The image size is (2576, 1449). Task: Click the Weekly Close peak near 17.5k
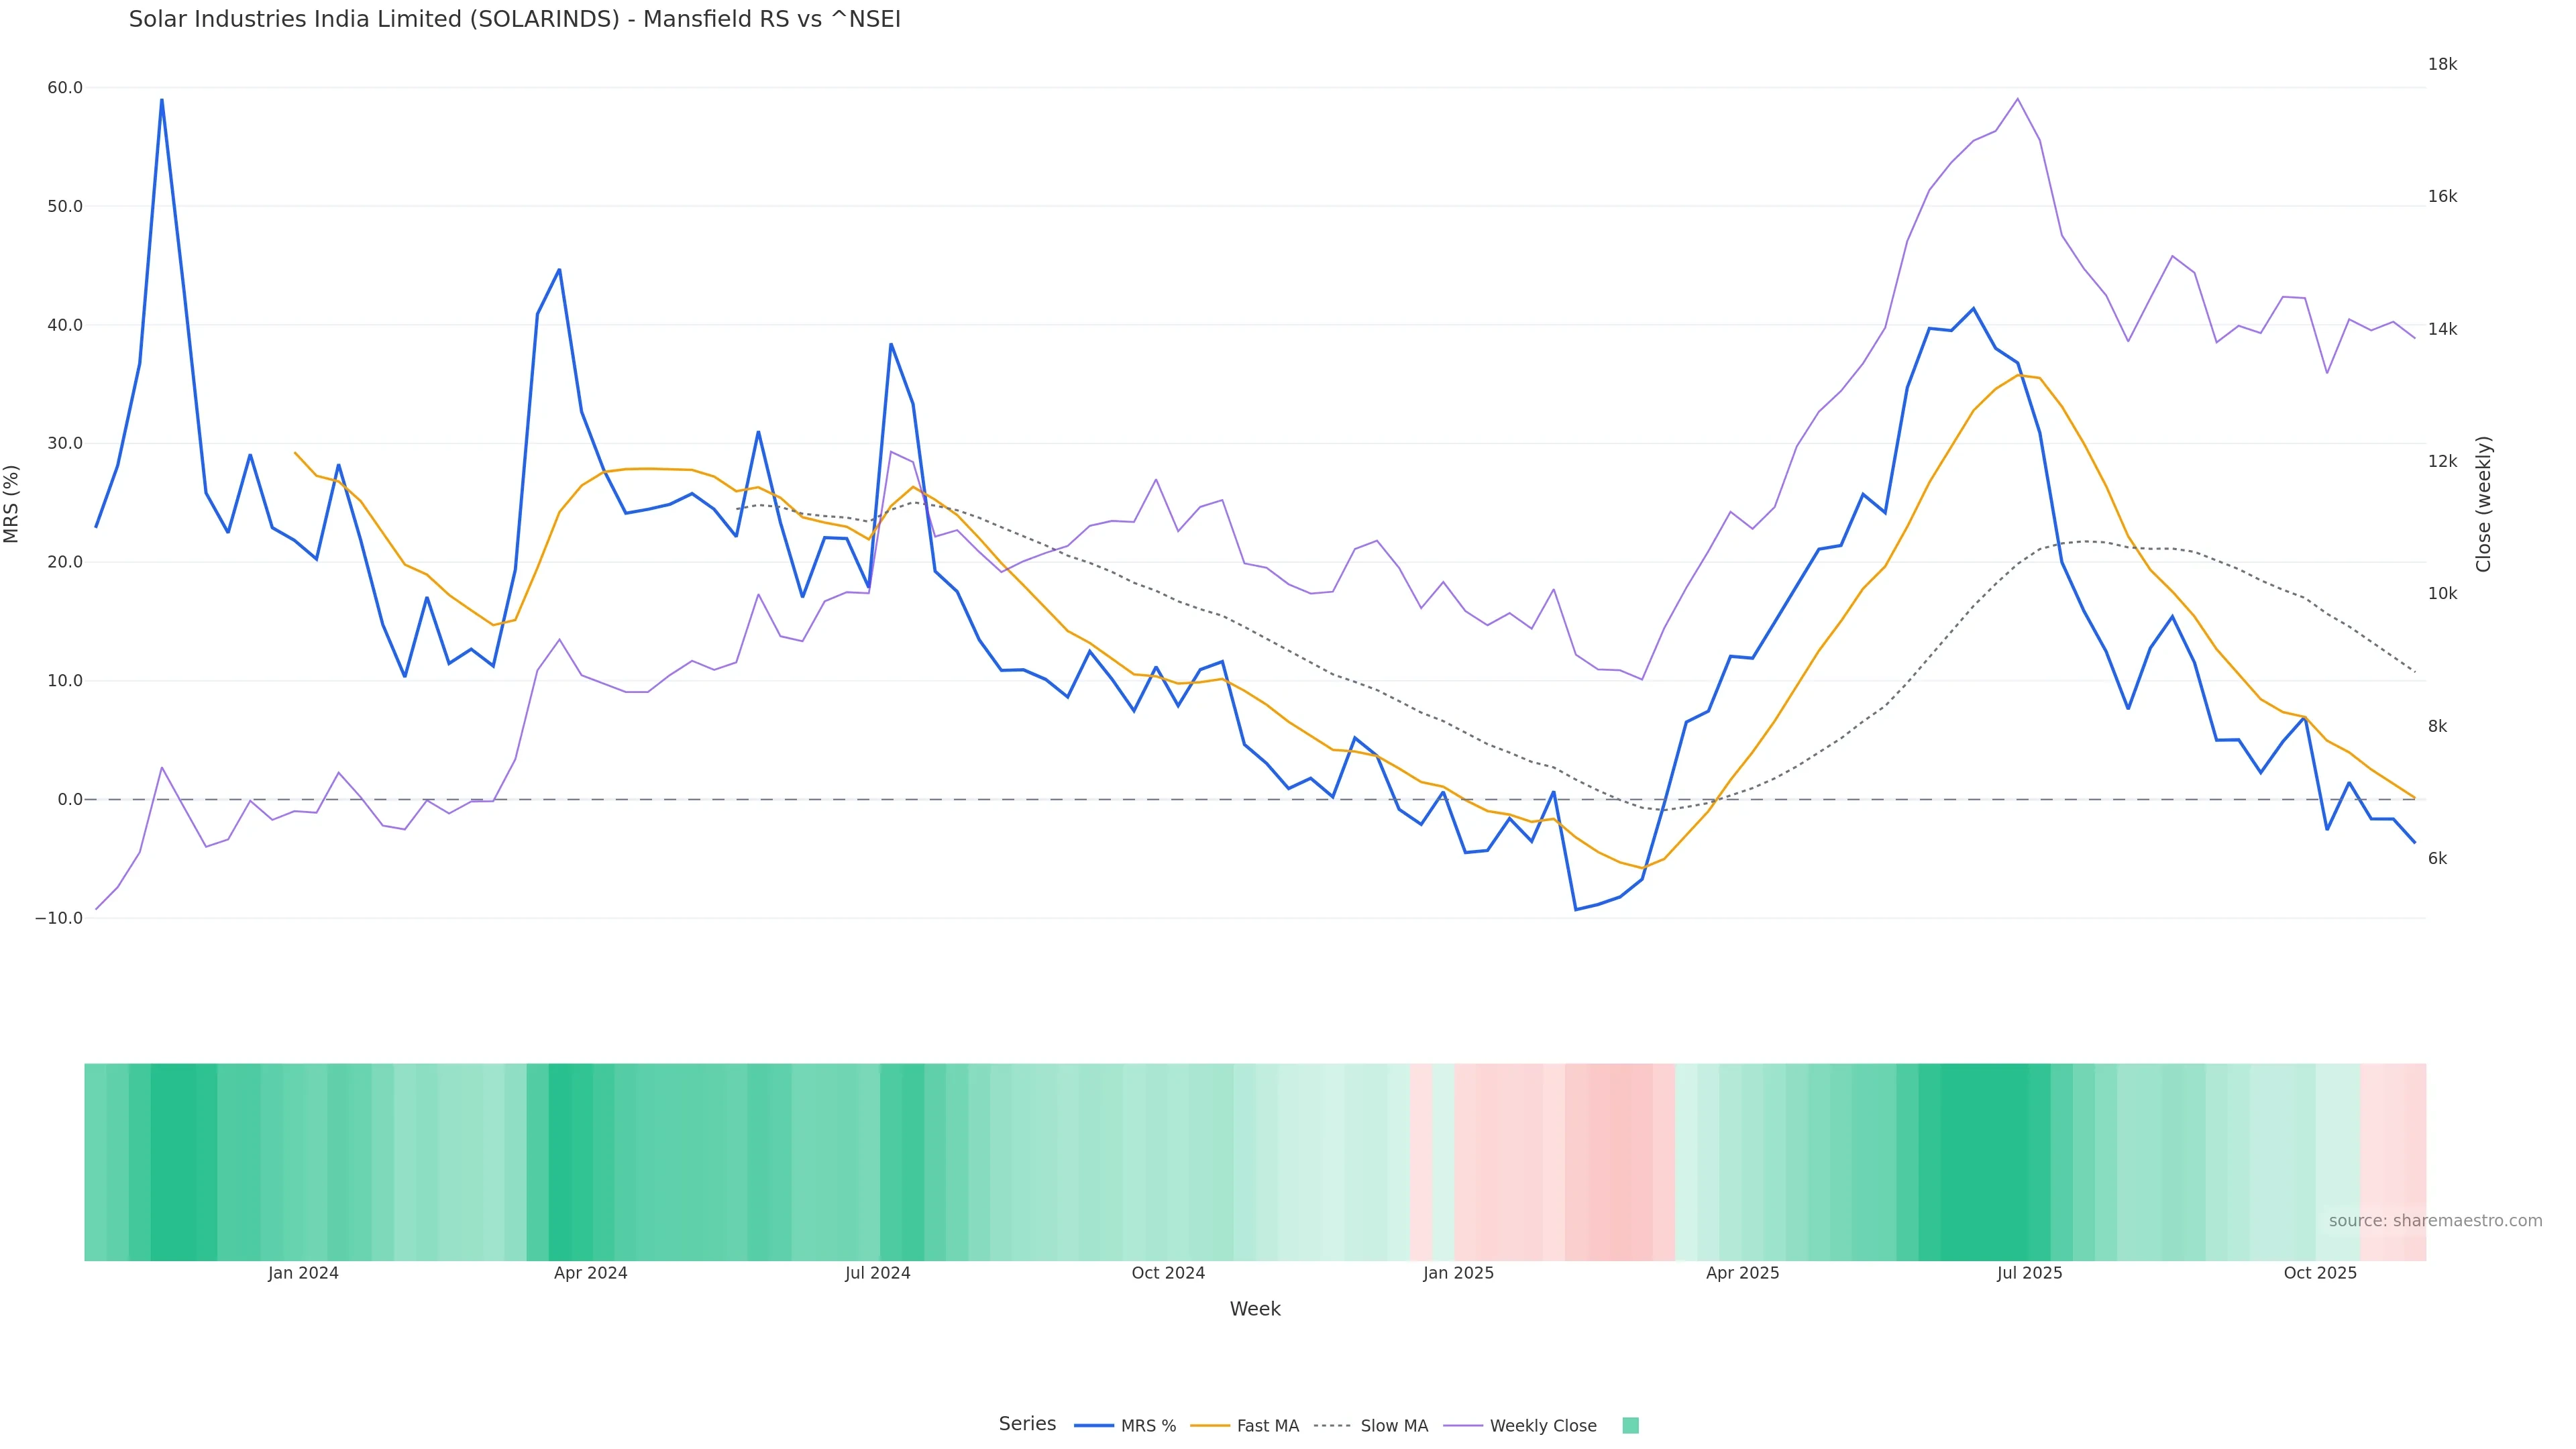pos(2017,99)
